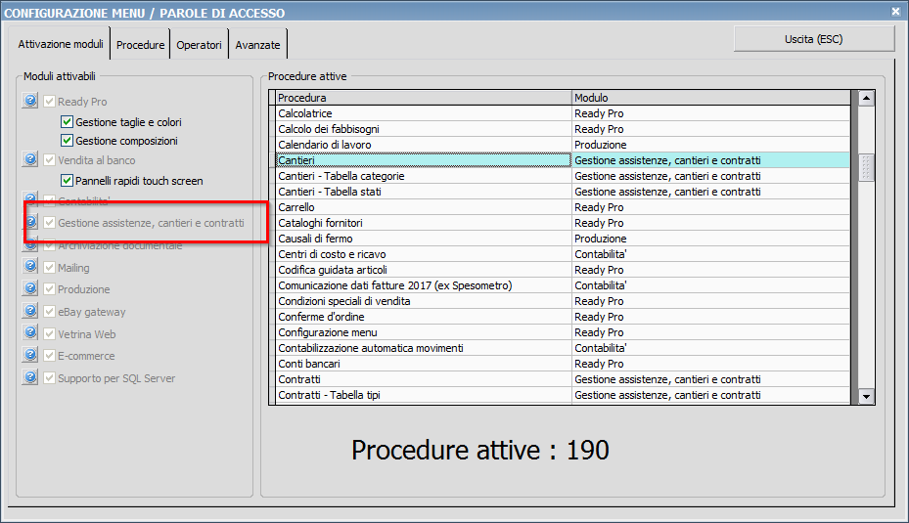Toggle Supporto per SQL Server checkbox

point(49,378)
